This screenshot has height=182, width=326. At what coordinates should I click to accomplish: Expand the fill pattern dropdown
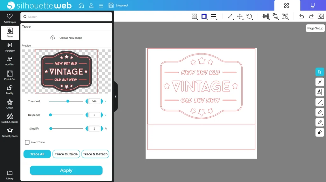coord(194,16)
